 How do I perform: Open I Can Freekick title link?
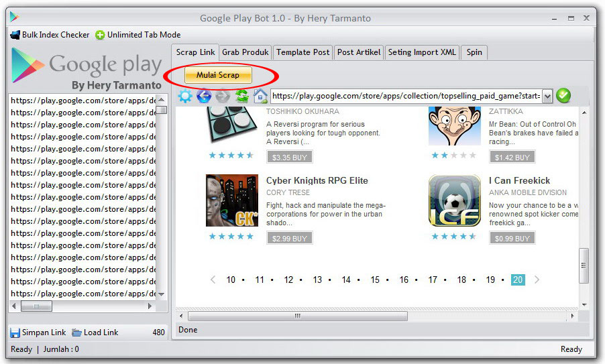coord(519,180)
